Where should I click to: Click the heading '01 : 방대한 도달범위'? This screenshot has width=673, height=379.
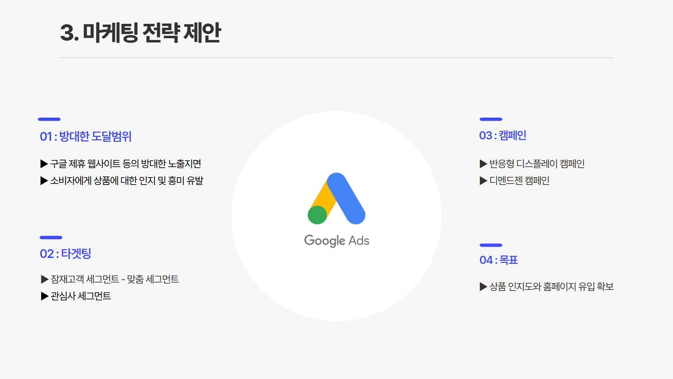(x=86, y=136)
